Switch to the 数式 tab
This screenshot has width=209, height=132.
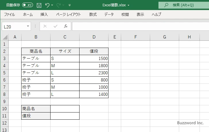coord(93,14)
